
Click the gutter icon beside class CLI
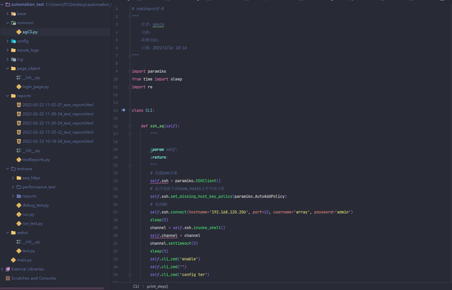[123, 110]
